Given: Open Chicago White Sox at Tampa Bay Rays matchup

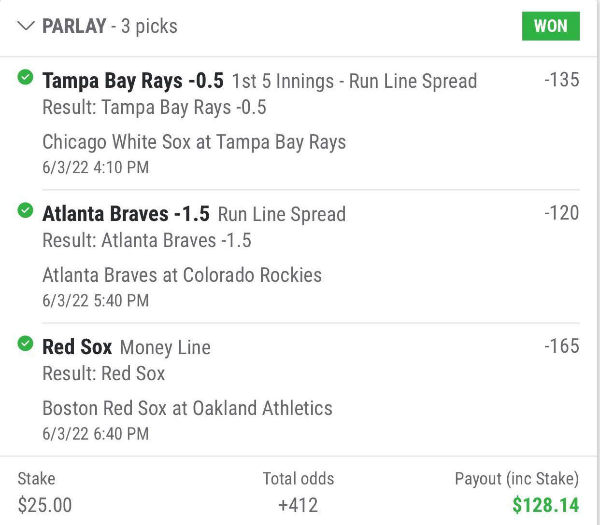Looking at the screenshot, I should (194, 142).
